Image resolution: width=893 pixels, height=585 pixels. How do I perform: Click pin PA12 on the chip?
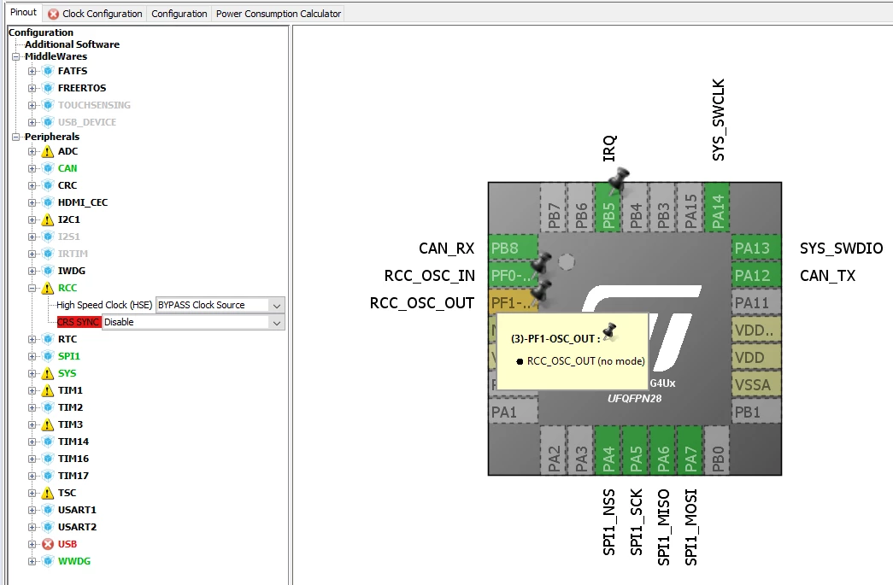click(756, 276)
